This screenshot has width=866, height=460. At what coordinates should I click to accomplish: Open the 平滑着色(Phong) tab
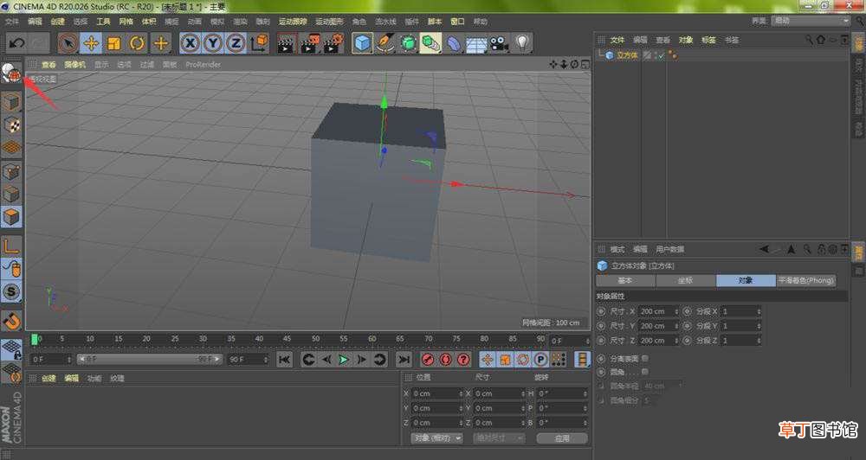pyautogui.click(x=805, y=280)
